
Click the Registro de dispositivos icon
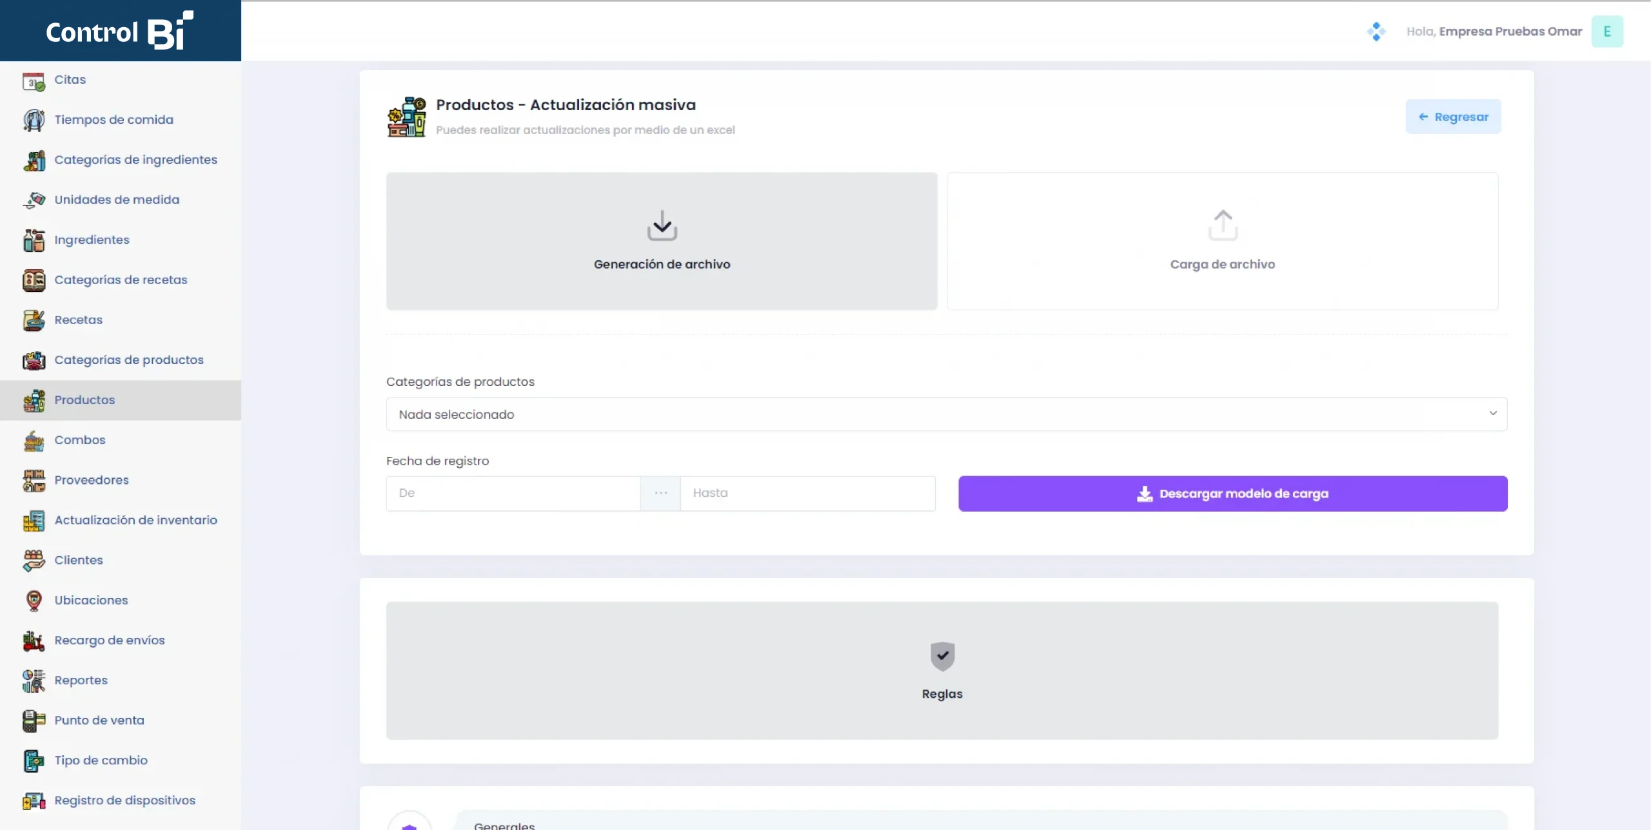coord(34,801)
